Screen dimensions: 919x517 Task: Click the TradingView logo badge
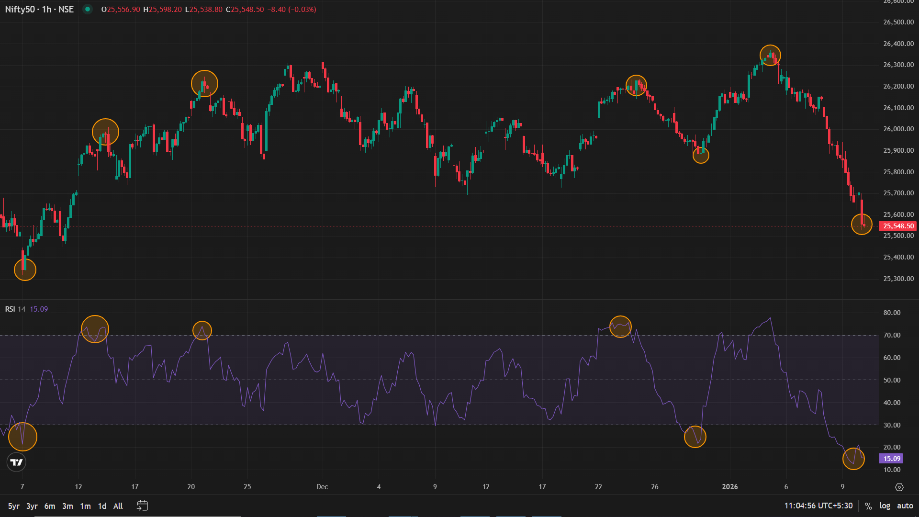point(16,462)
